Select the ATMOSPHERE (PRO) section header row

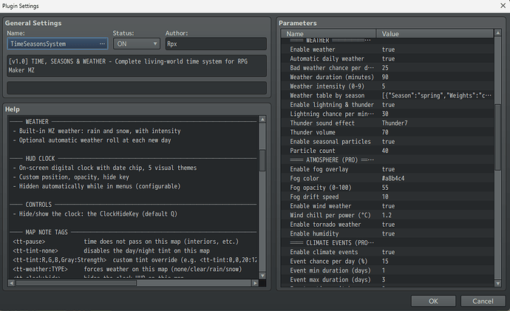click(x=387, y=160)
